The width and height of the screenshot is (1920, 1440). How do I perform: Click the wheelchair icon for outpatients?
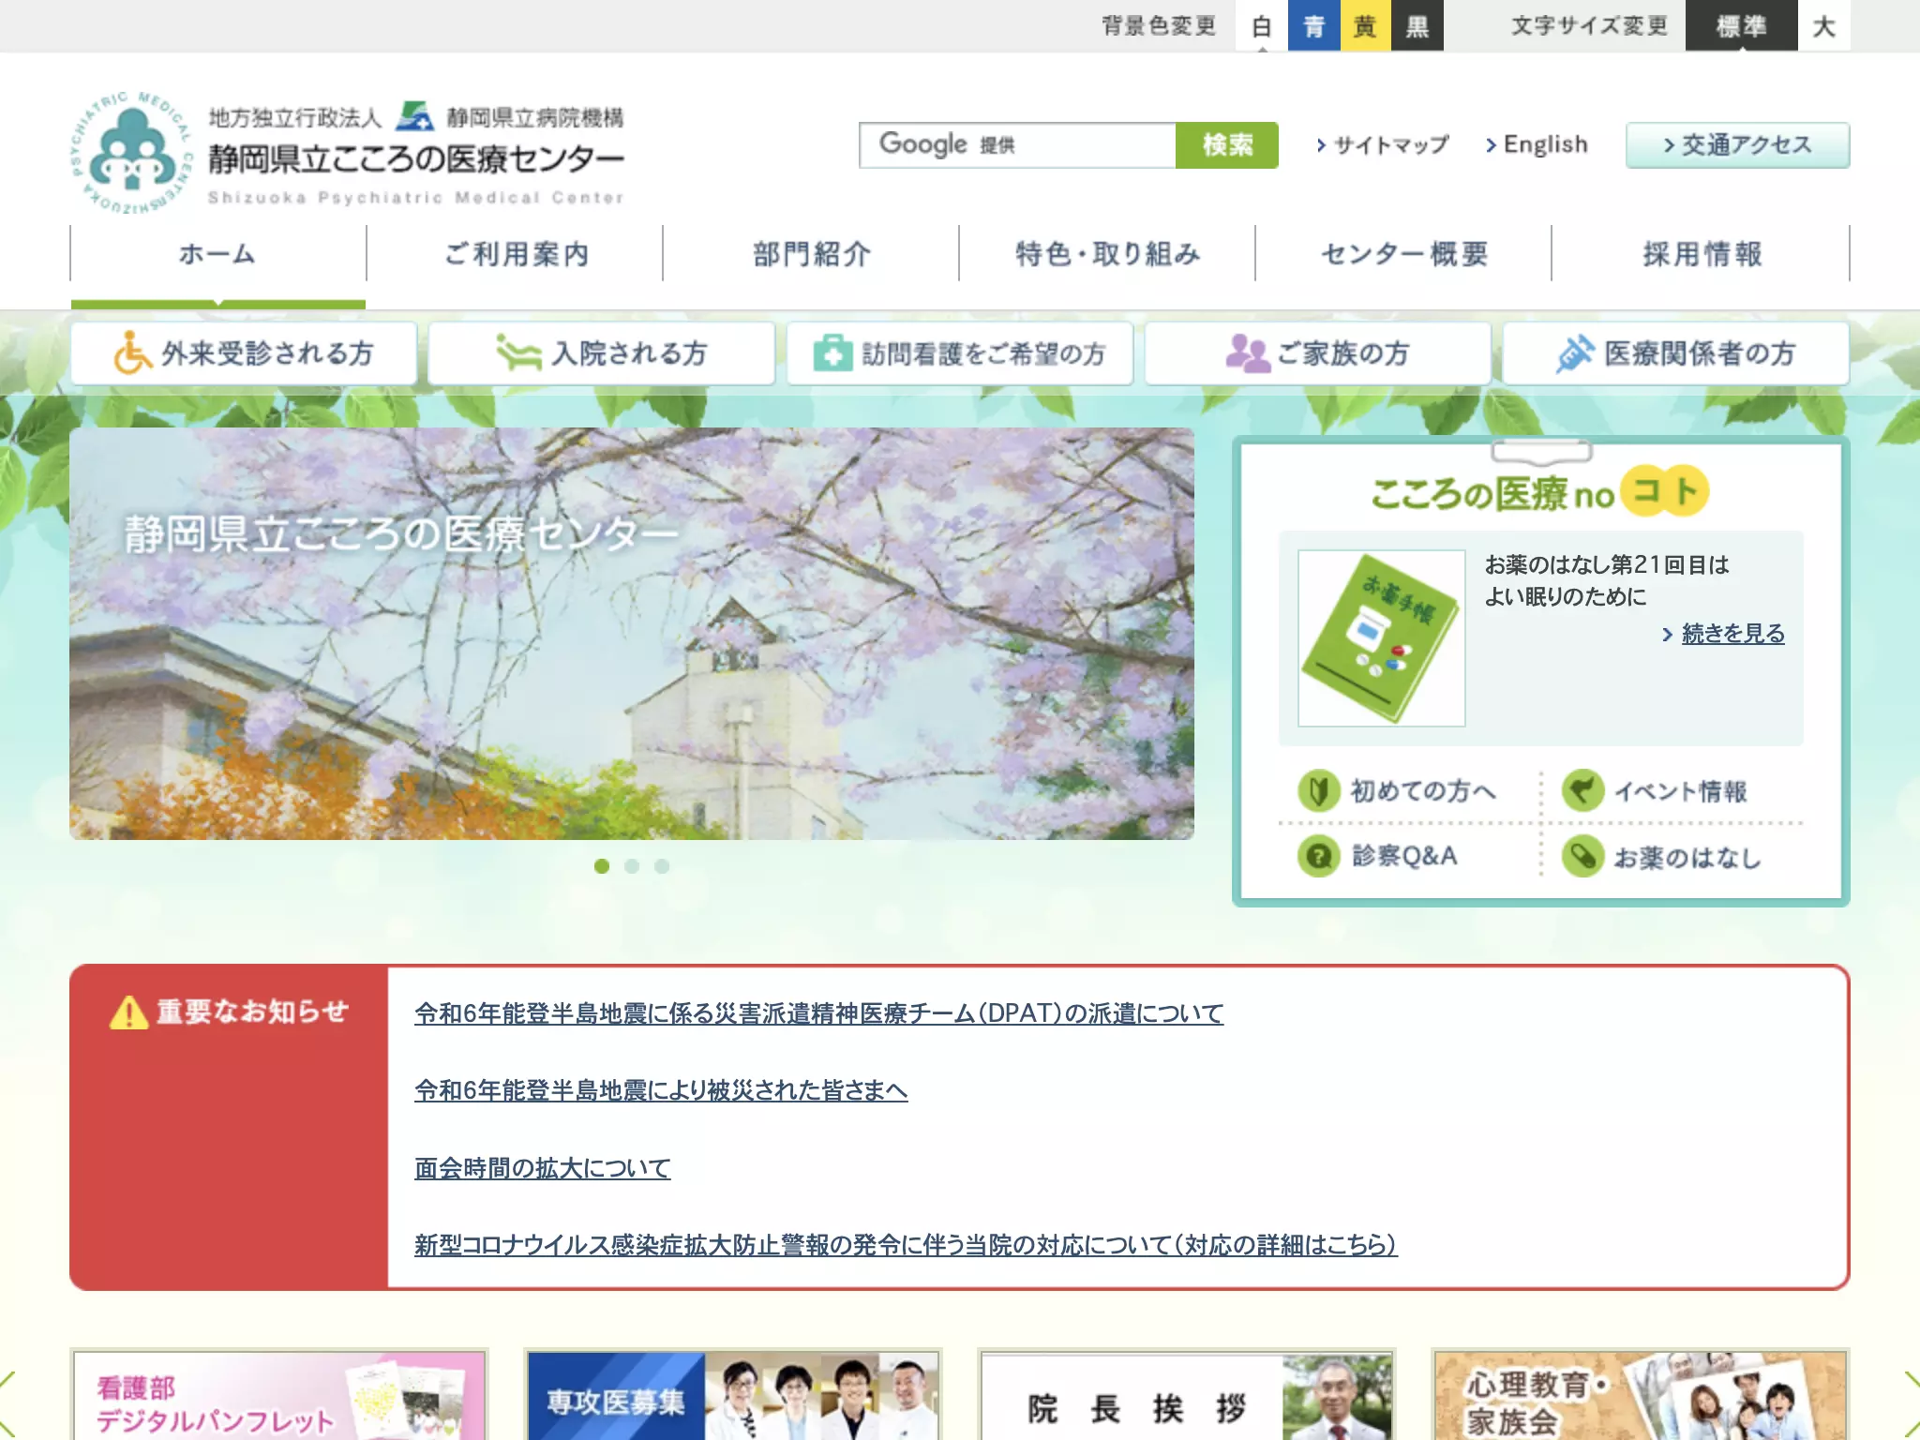pyautogui.click(x=132, y=353)
